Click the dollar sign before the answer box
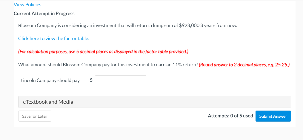This screenshot has width=303, height=140. click(x=91, y=80)
